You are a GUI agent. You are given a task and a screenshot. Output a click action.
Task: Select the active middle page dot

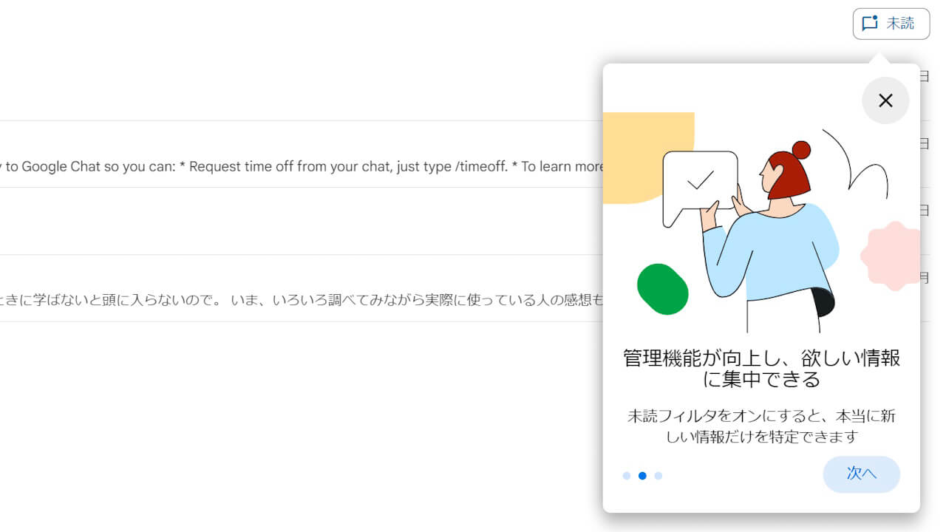[x=642, y=476]
